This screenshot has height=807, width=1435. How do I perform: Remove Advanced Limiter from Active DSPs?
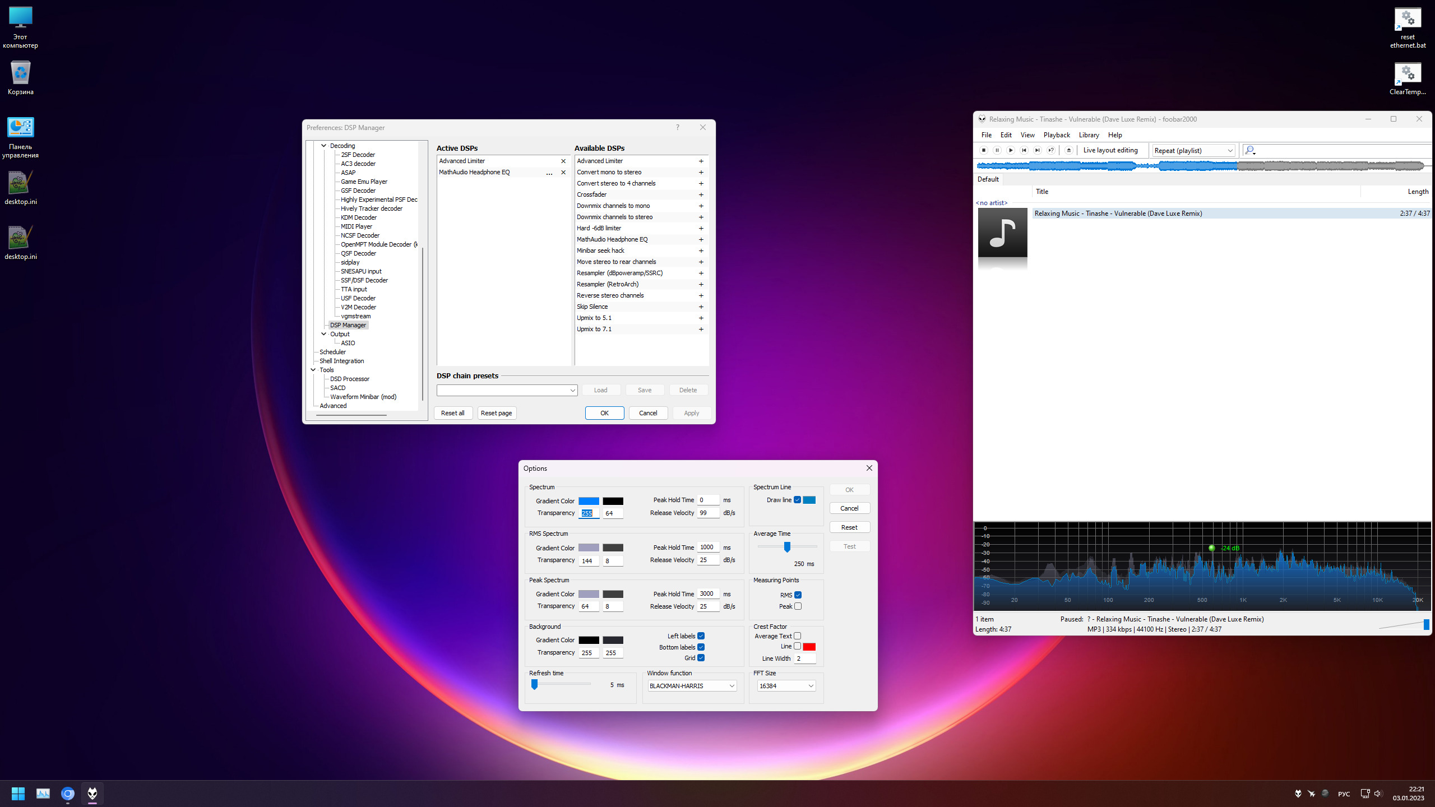563,161
